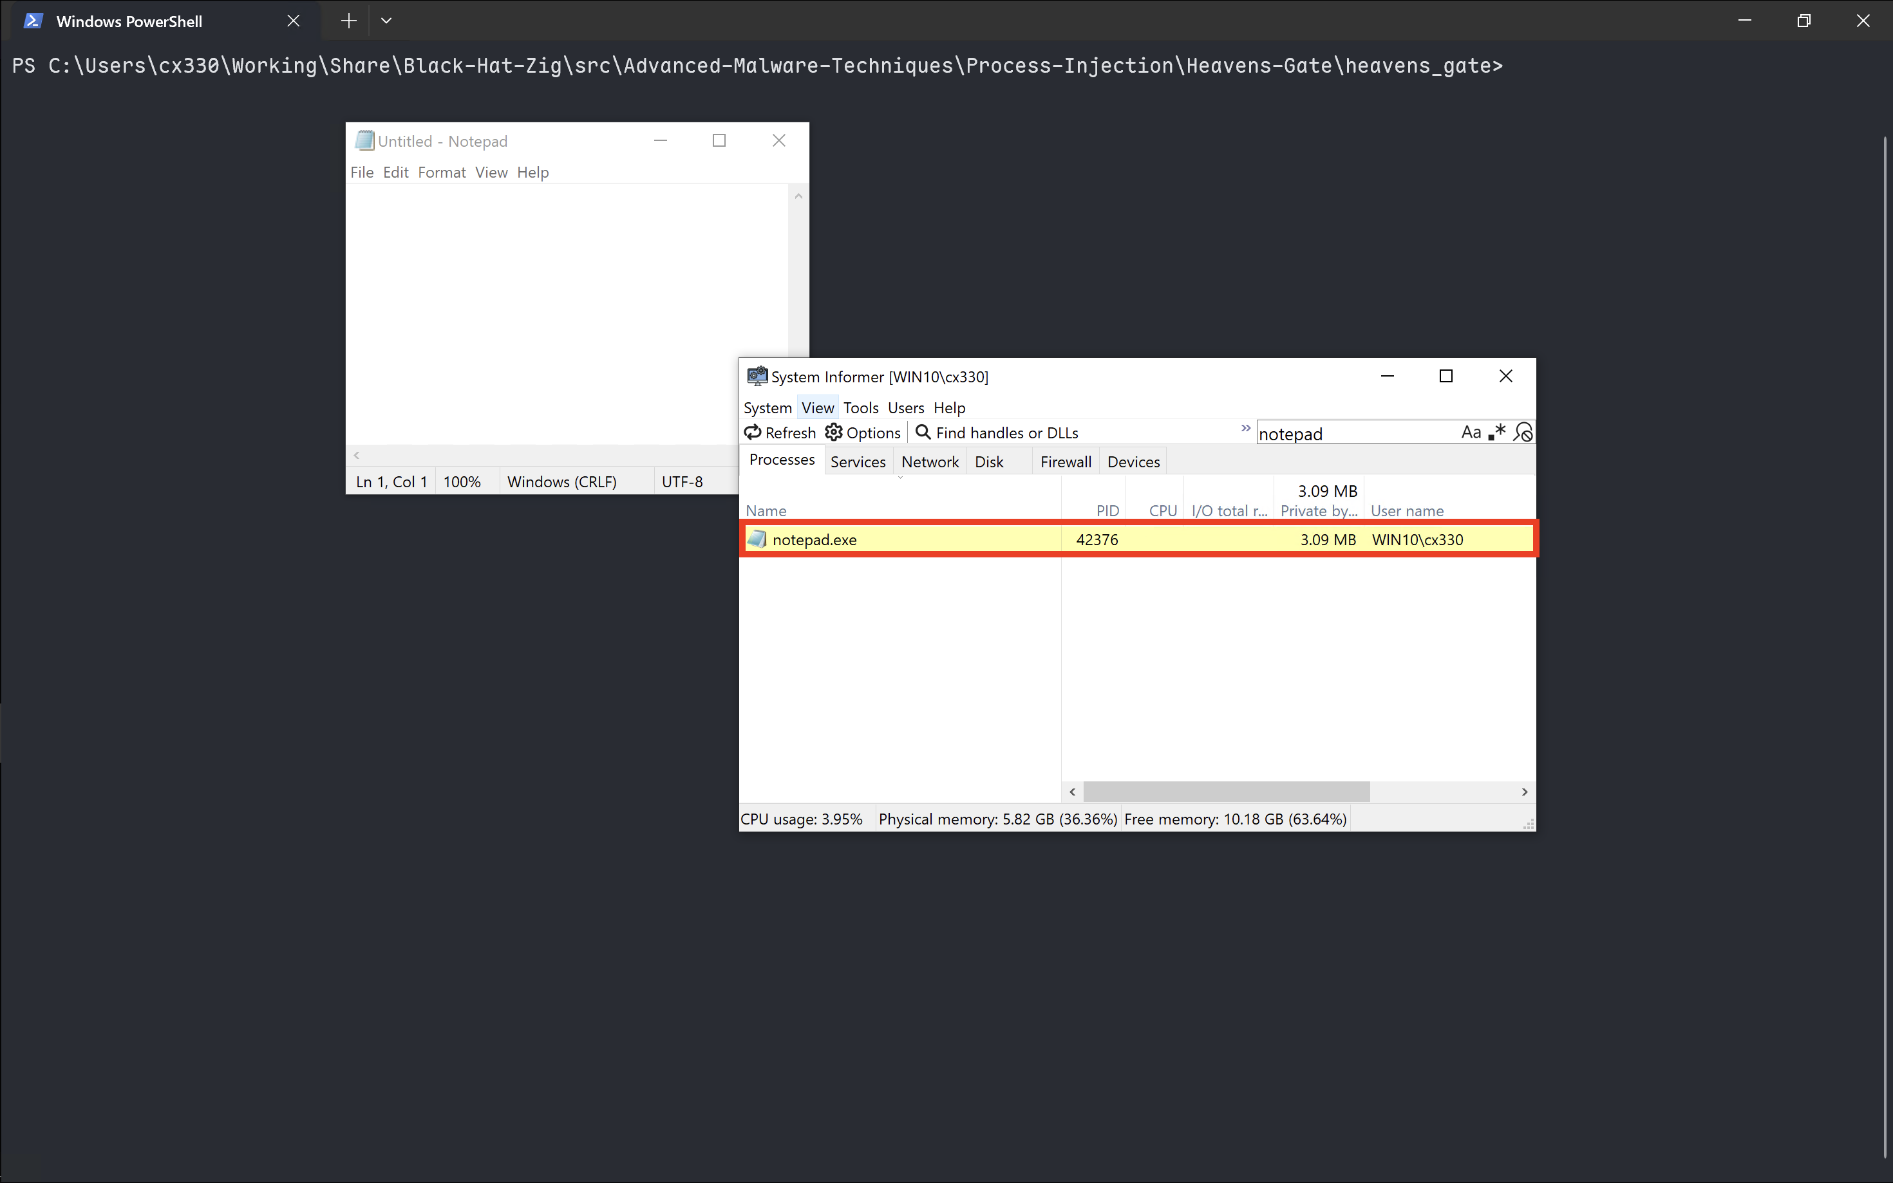1893x1183 pixels.
Task: Open the Tools menu in System Informer
Action: click(x=860, y=407)
